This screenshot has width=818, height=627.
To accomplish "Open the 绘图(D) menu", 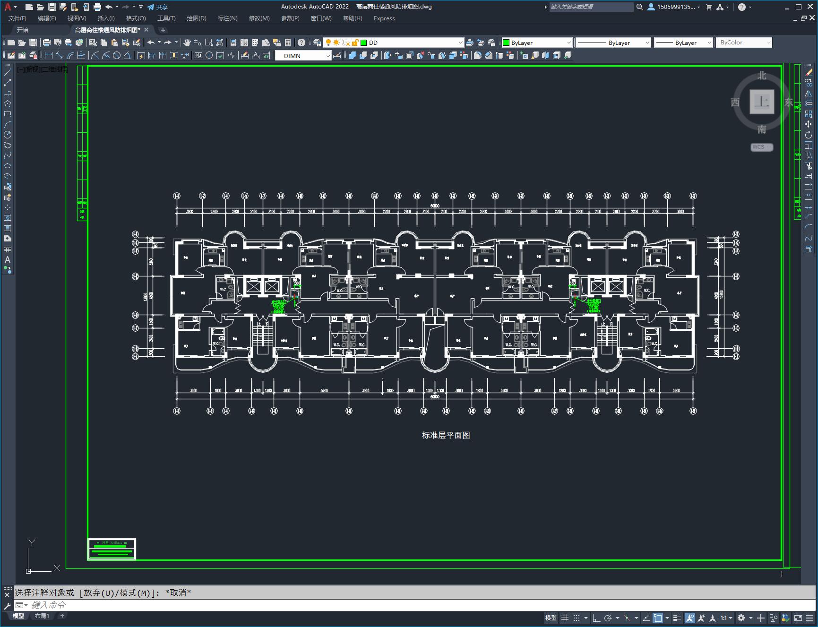I will 197,18.
